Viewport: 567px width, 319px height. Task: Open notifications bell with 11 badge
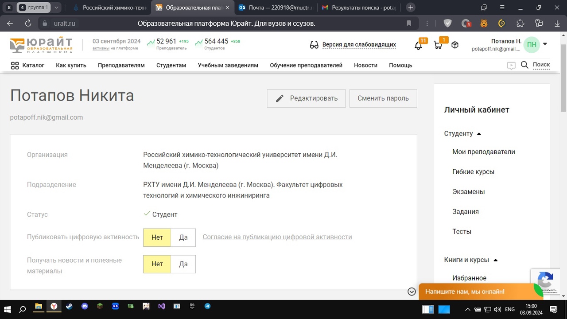419,45
